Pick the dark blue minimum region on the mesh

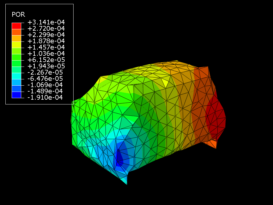119,157
